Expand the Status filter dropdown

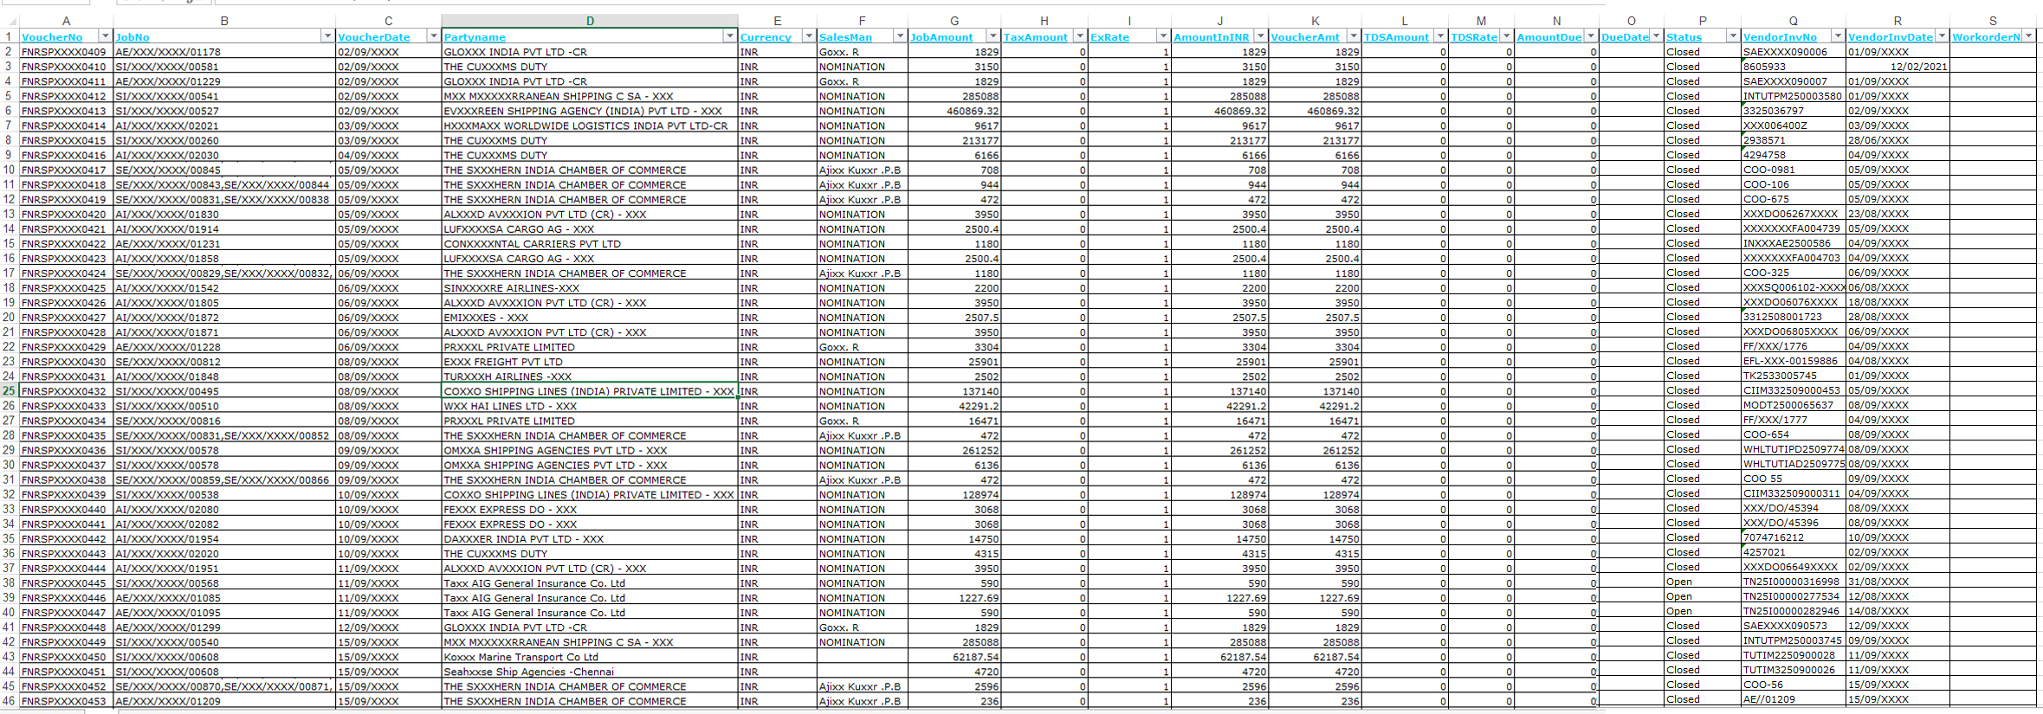tap(1732, 36)
